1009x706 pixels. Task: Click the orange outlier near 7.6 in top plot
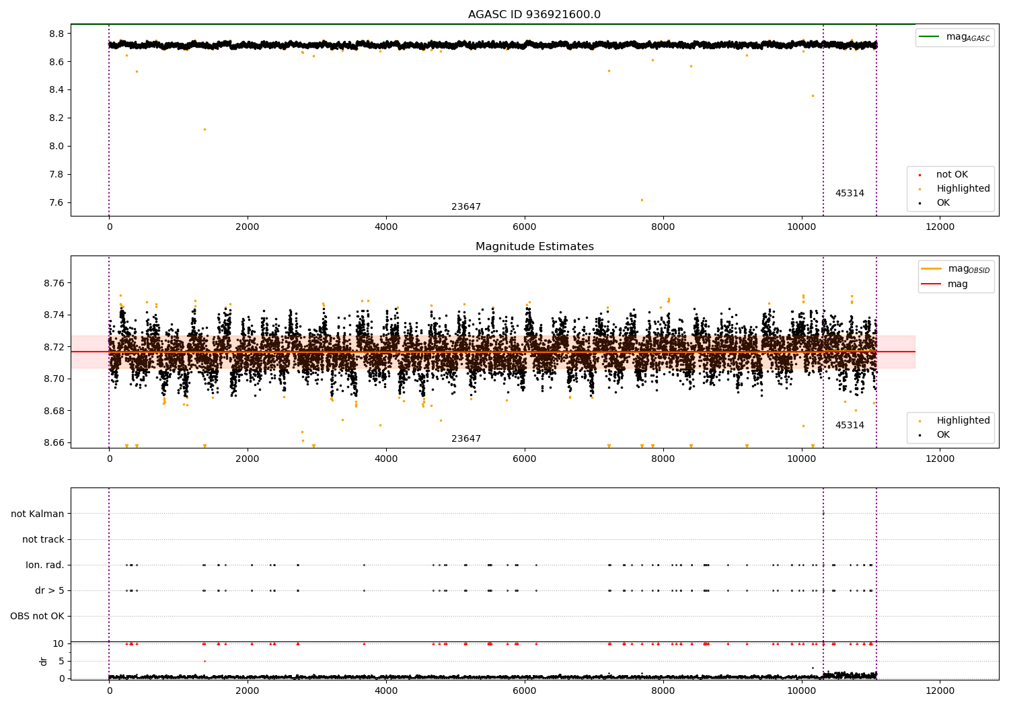point(642,200)
